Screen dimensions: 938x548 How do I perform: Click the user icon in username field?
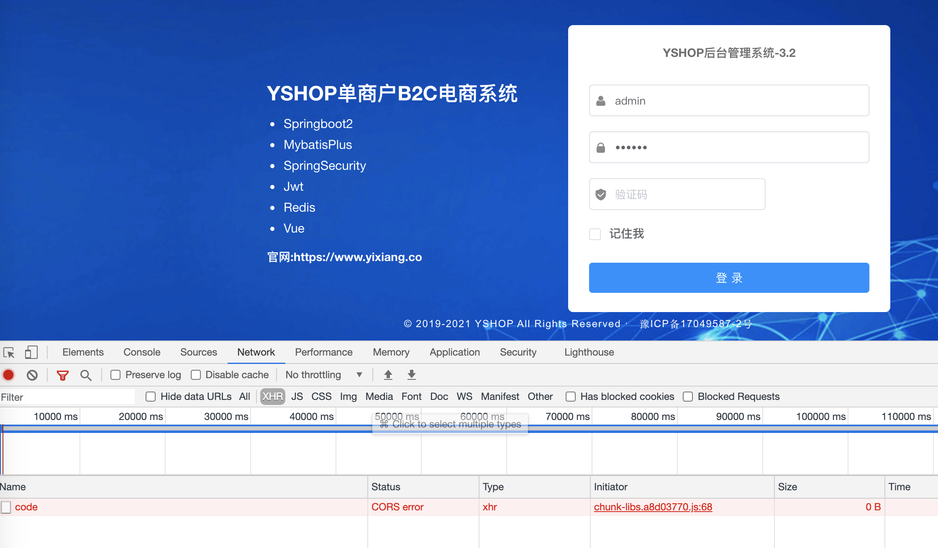(x=601, y=101)
